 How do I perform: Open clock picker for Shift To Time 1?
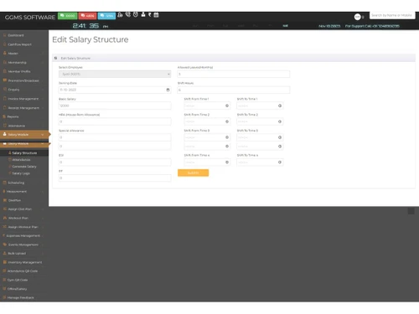point(280,106)
